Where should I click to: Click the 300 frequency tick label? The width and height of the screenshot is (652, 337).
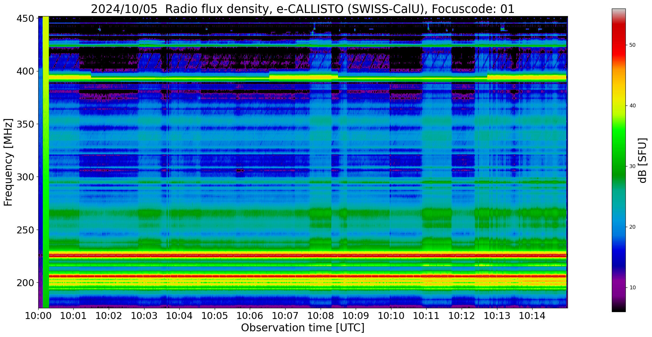click(x=25, y=177)
